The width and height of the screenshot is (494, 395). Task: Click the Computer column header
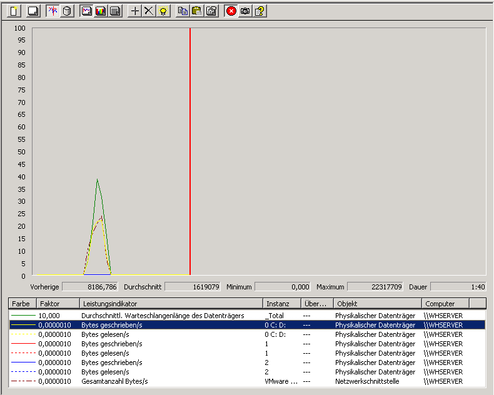(445, 304)
